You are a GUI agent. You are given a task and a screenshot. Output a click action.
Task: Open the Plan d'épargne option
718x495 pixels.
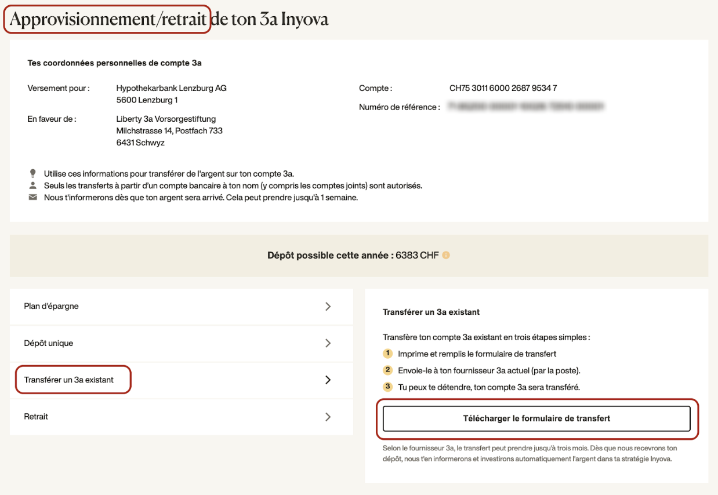(x=51, y=307)
